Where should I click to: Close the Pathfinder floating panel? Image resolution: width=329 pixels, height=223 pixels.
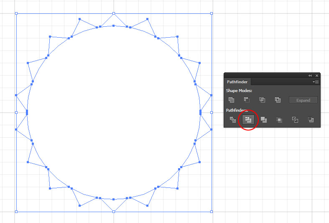(317, 75)
